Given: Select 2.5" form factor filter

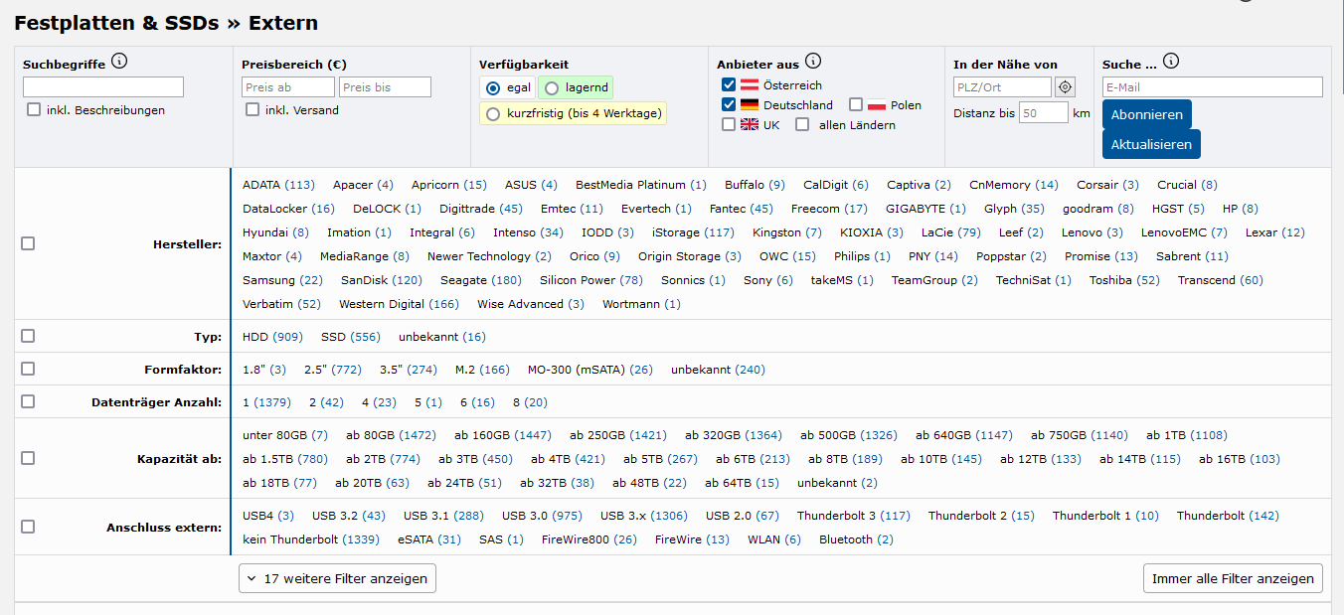Looking at the screenshot, I should coord(333,370).
